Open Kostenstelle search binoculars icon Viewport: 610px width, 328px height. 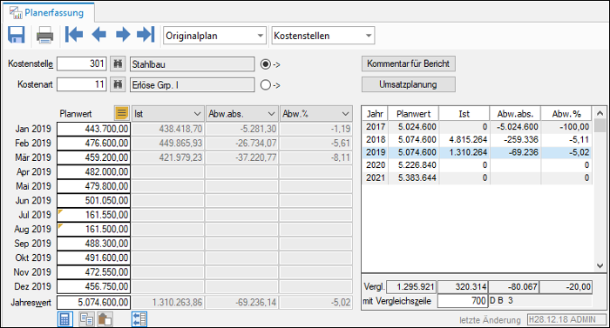tap(118, 64)
